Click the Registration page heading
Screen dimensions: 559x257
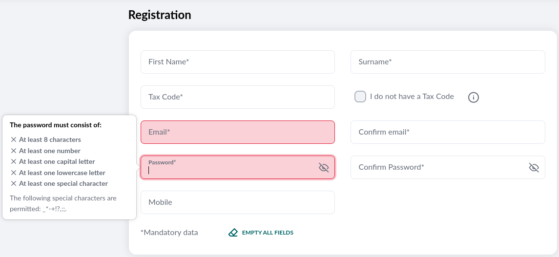click(160, 15)
